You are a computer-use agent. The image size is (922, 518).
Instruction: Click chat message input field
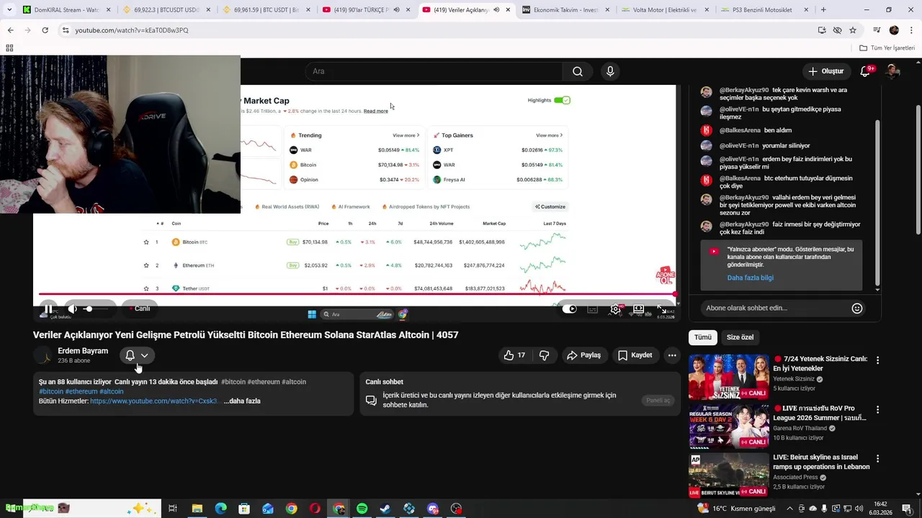pos(774,308)
